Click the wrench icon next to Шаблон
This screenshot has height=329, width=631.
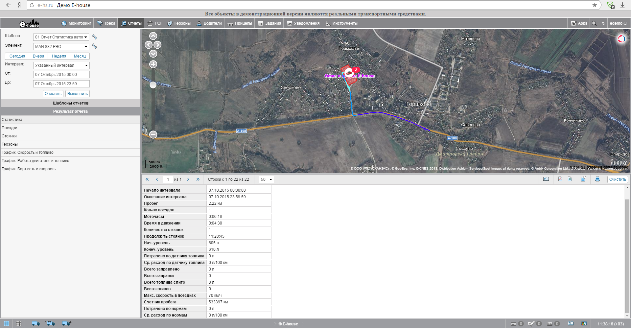point(94,37)
